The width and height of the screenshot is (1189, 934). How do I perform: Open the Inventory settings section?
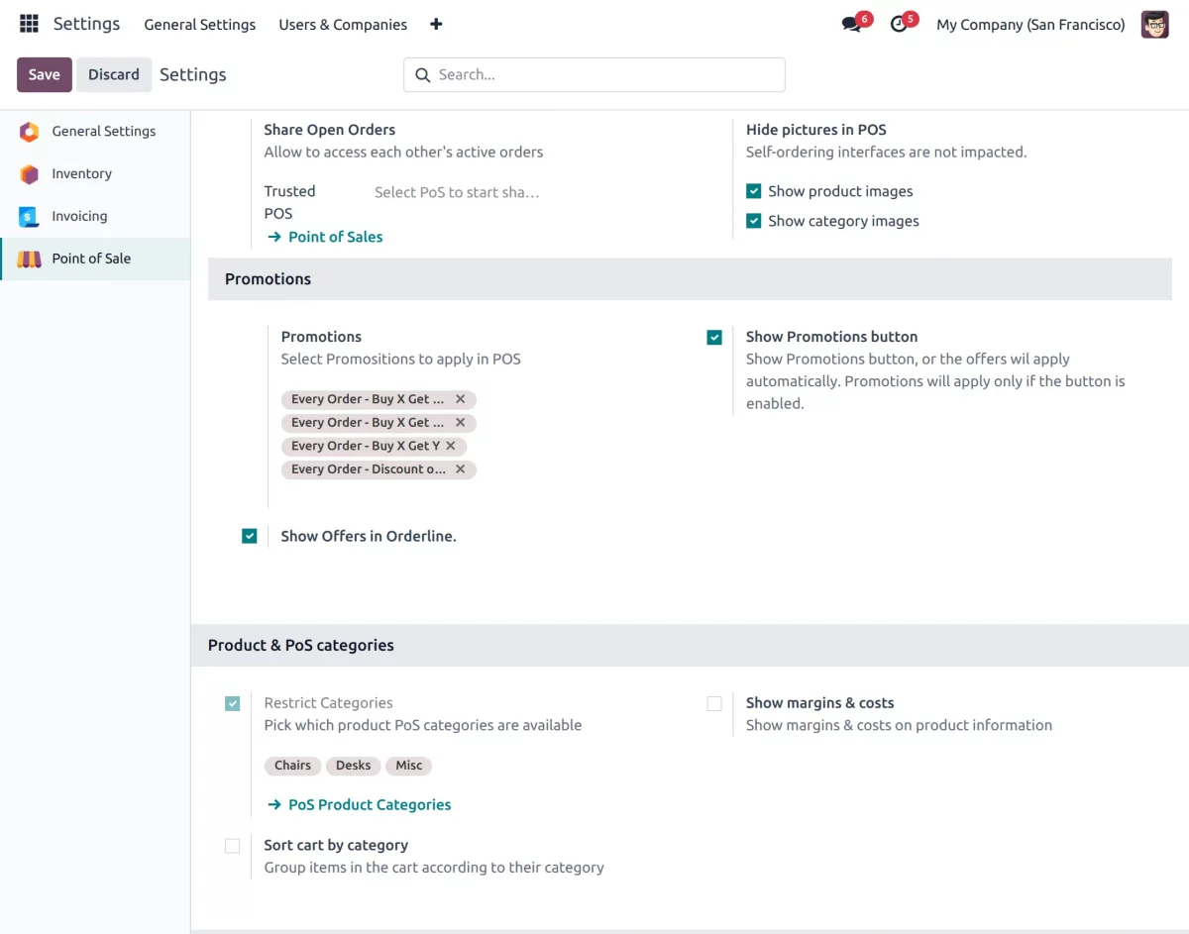(x=81, y=173)
